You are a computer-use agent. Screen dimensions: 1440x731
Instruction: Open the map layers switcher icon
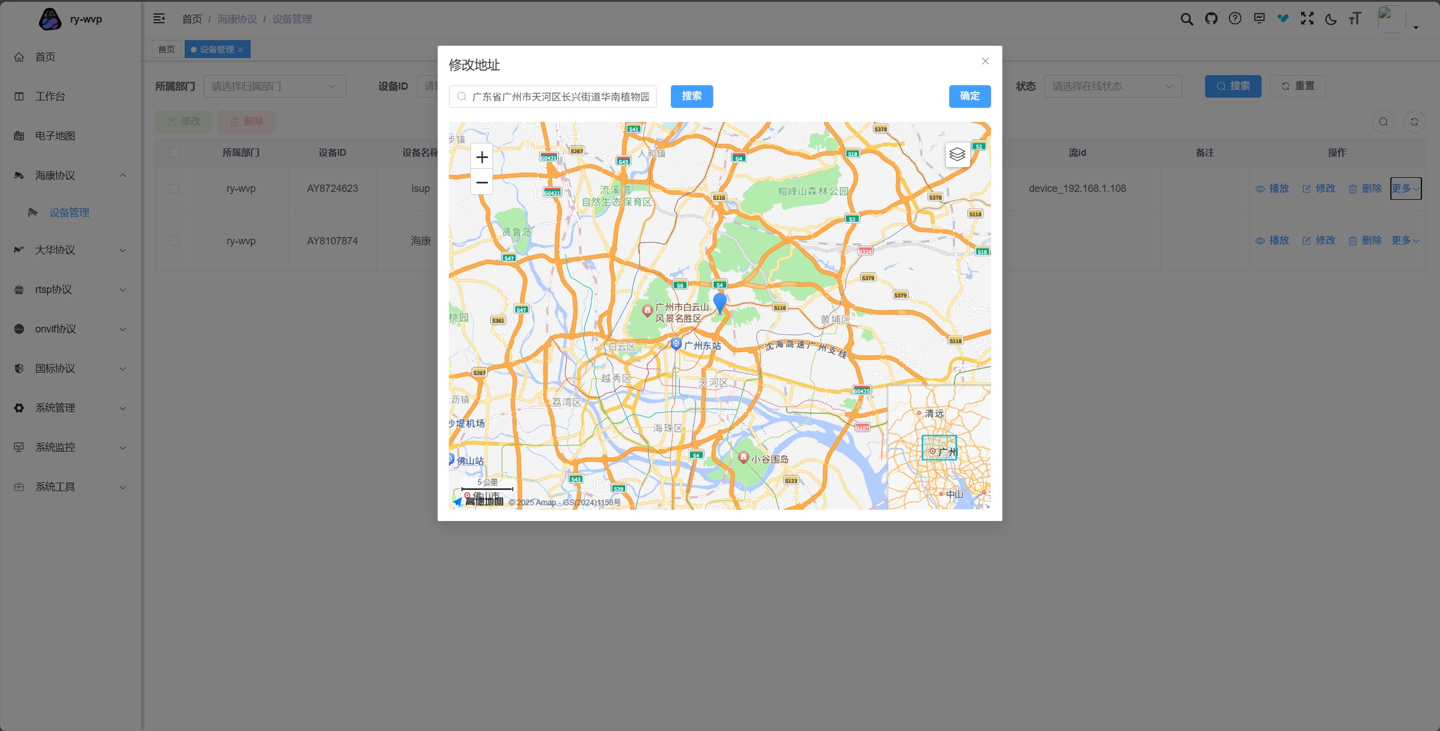pos(957,154)
